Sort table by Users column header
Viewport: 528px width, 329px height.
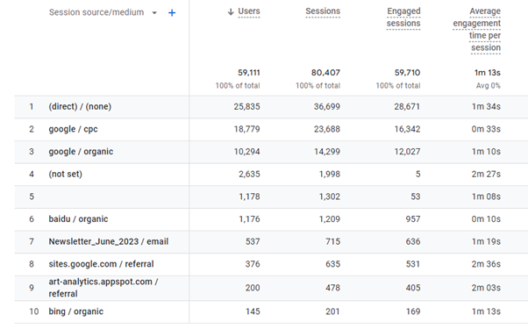(249, 11)
